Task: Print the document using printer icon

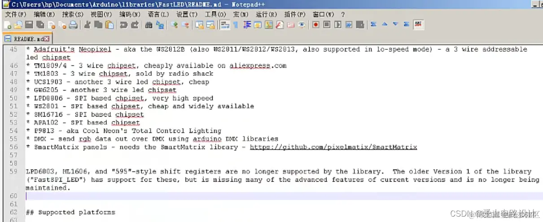Action: 73,25
